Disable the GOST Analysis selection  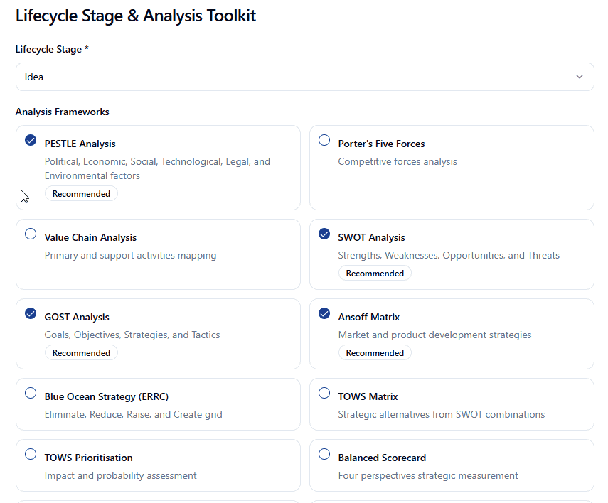click(30, 313)
